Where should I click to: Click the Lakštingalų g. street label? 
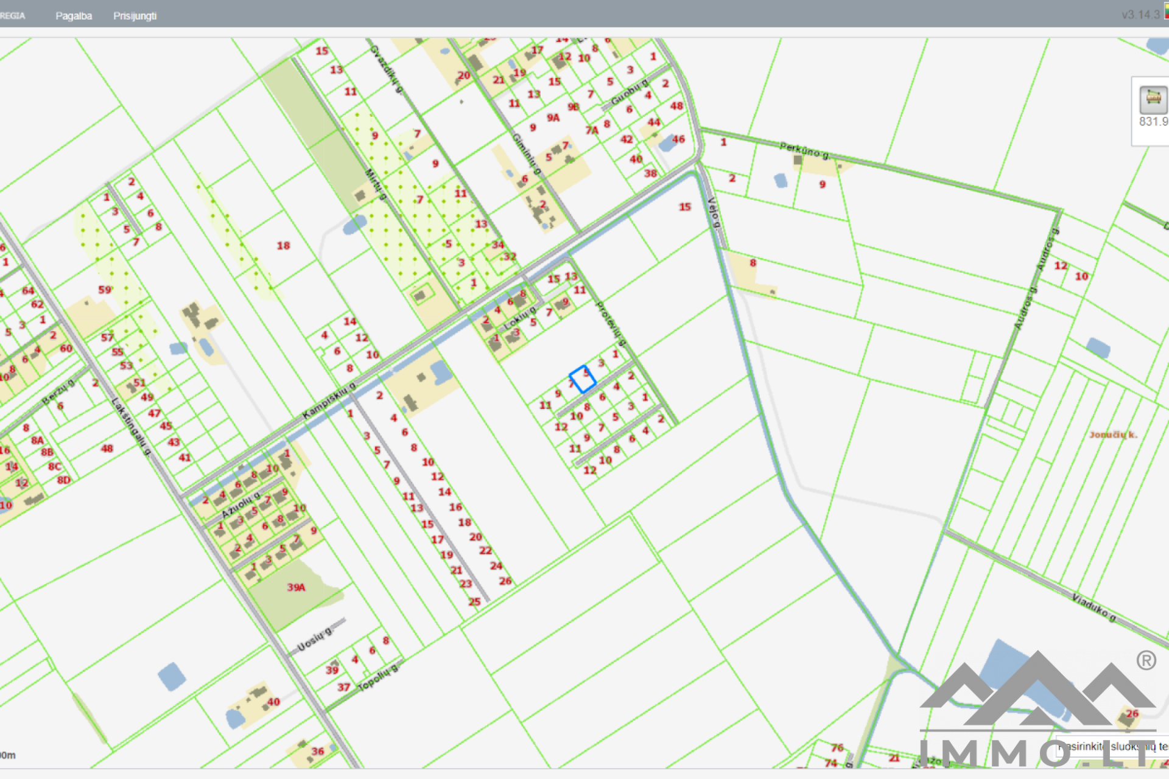[130, 426]
